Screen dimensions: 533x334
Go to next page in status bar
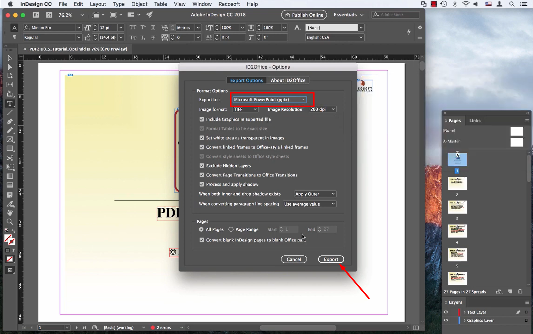click(x=77, y=327)
